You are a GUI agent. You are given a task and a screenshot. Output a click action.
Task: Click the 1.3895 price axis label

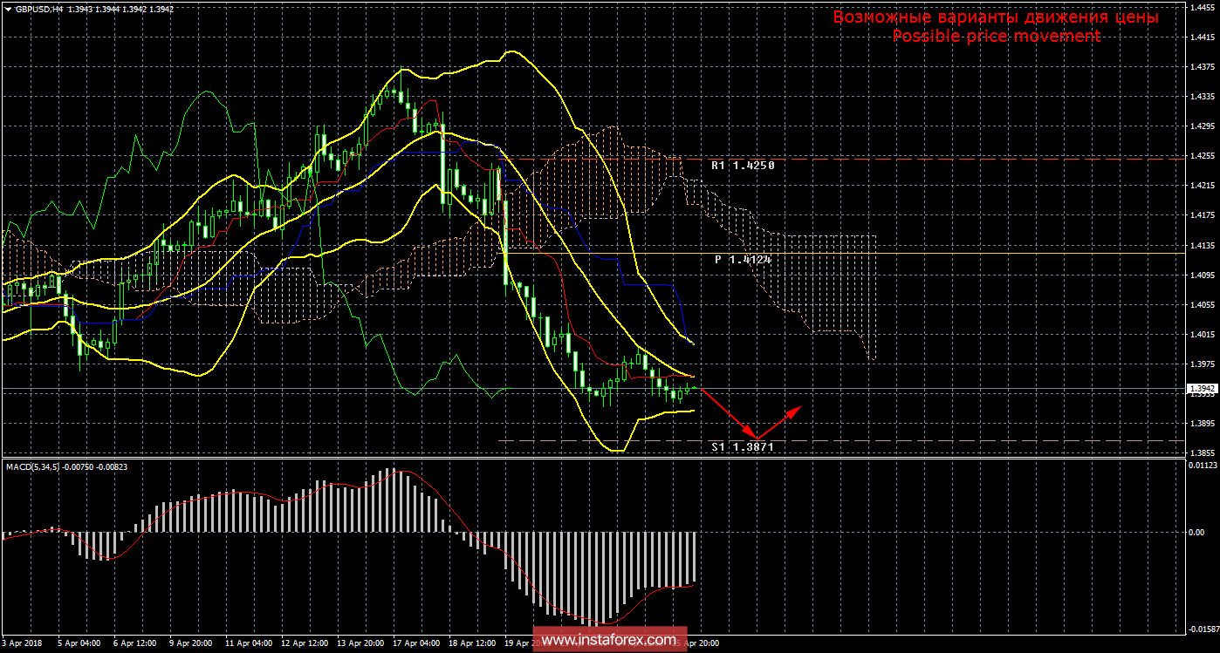point(1203,424)
